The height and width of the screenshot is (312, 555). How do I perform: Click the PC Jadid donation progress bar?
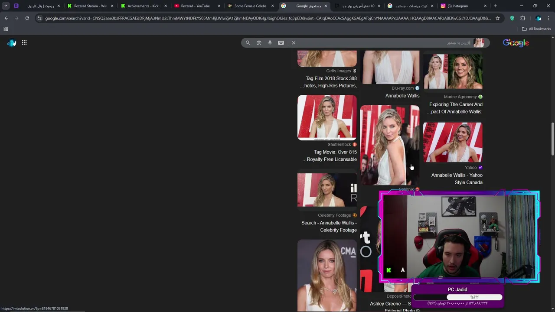click(457, 297)
